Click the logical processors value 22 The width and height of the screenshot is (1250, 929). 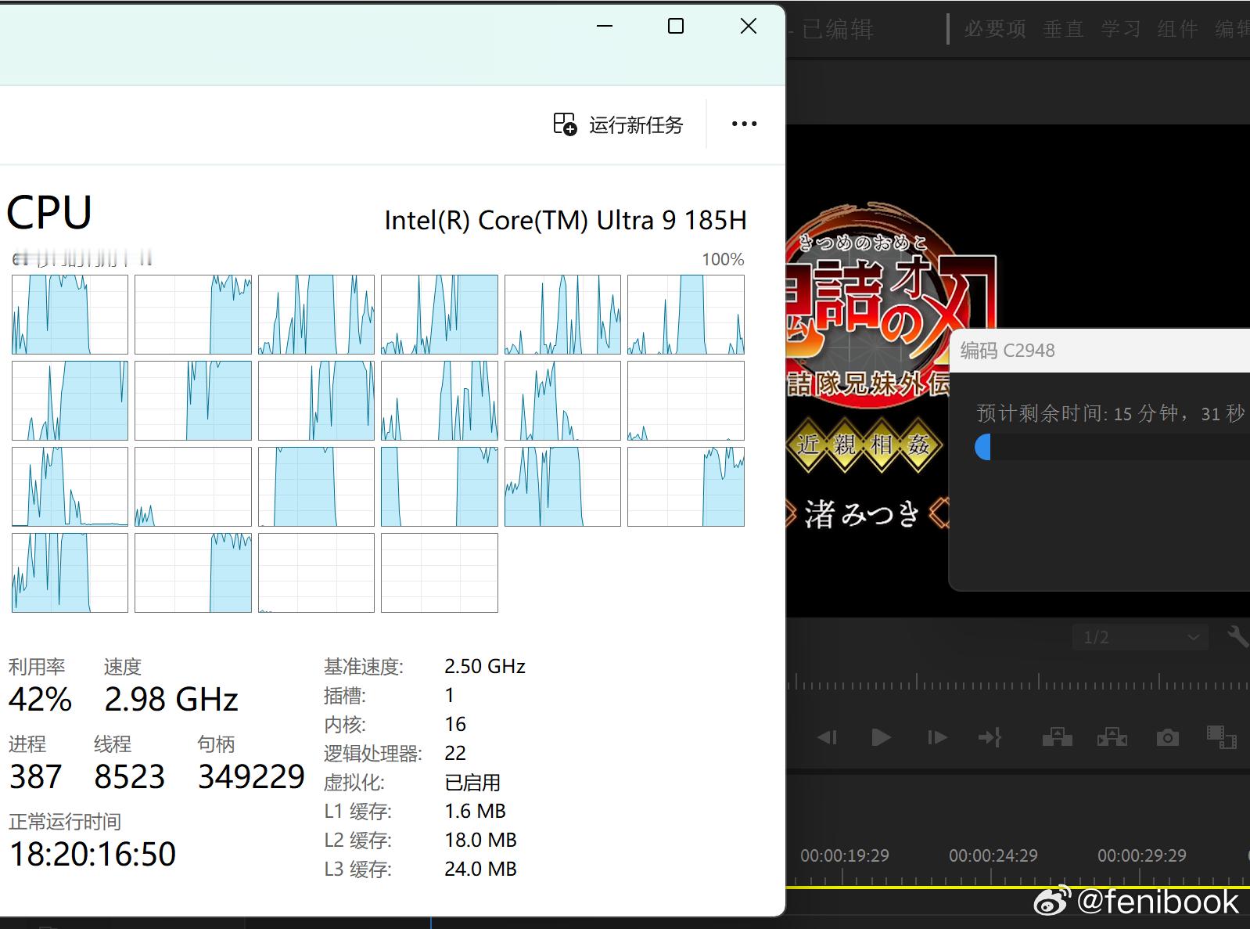tap(455, 753)
